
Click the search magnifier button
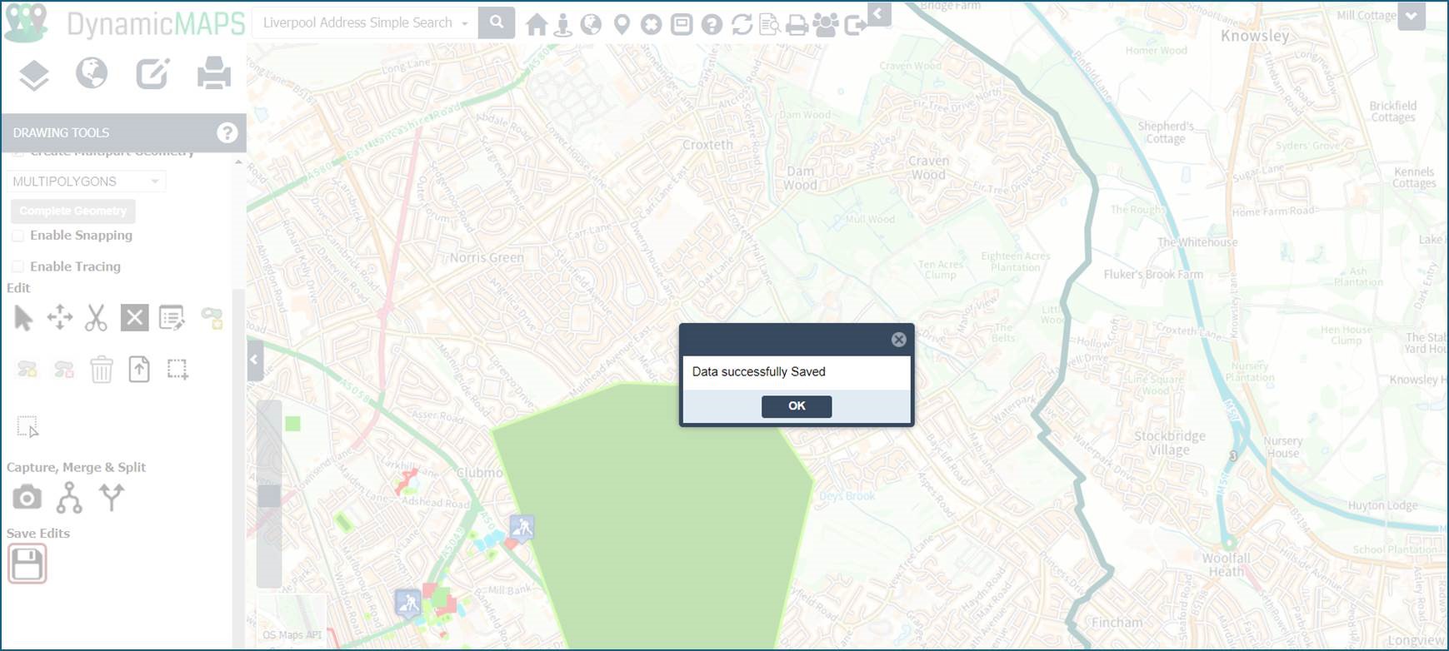497,22
